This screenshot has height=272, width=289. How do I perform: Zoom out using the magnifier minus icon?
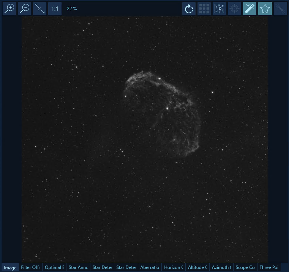tap(25, 8)
